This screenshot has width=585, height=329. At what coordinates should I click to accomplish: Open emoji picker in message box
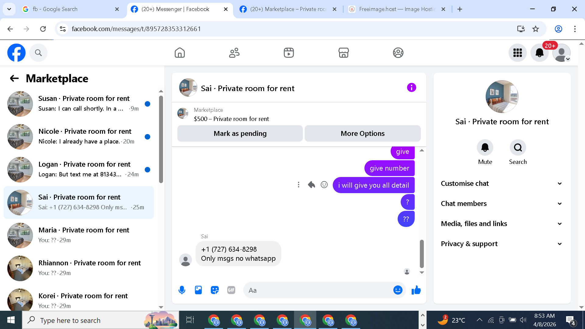[398, 290]
